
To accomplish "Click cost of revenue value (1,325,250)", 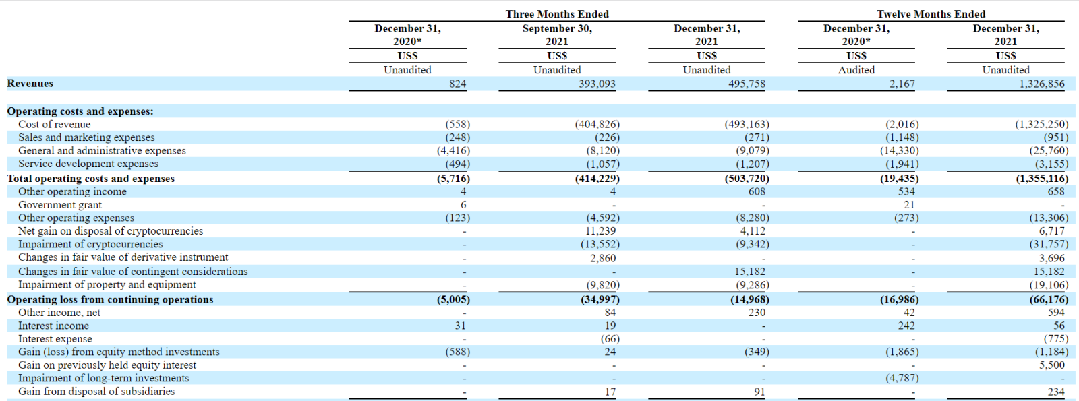I will coord(1042,125).
